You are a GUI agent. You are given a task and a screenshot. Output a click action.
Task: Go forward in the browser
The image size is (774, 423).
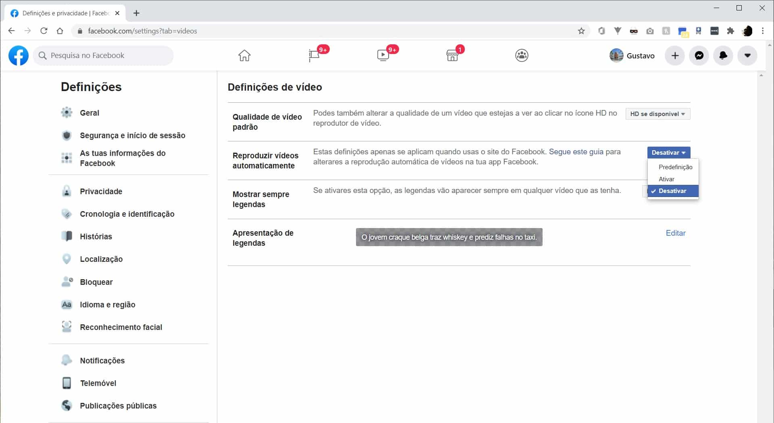(27, 31)
